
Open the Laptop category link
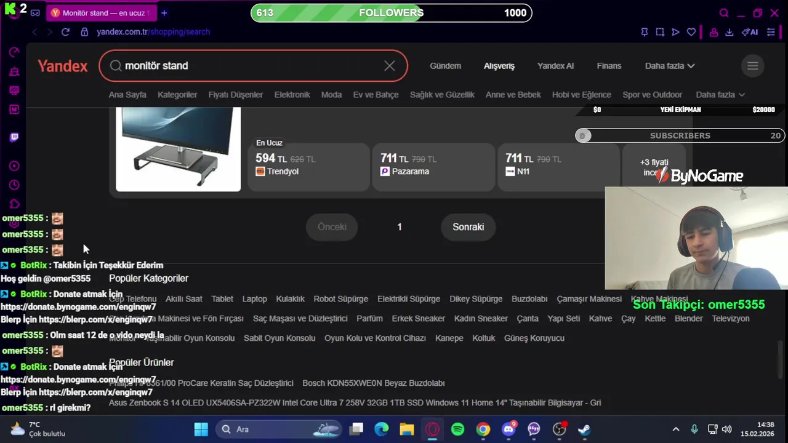[254, 299]
